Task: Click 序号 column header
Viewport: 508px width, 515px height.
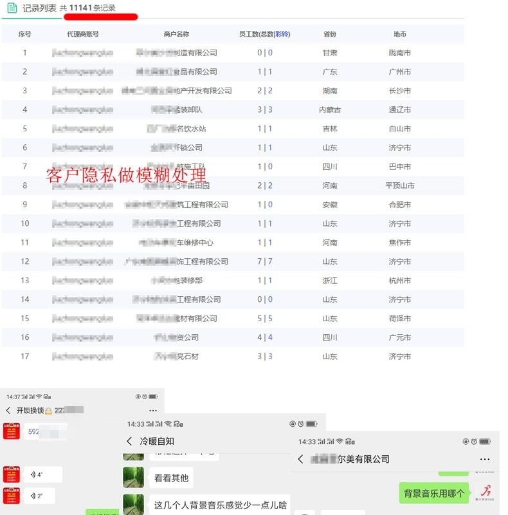Action: 24,34
